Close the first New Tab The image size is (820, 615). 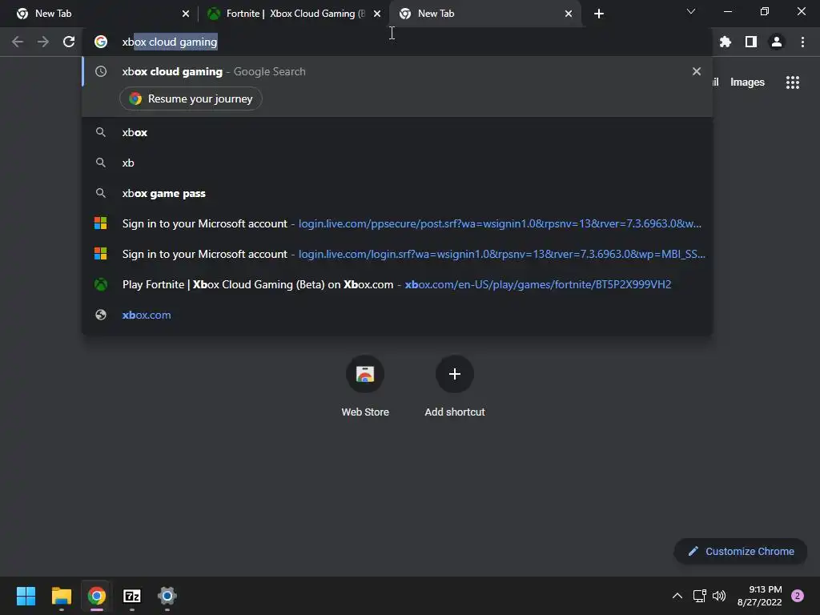(186, 14)
